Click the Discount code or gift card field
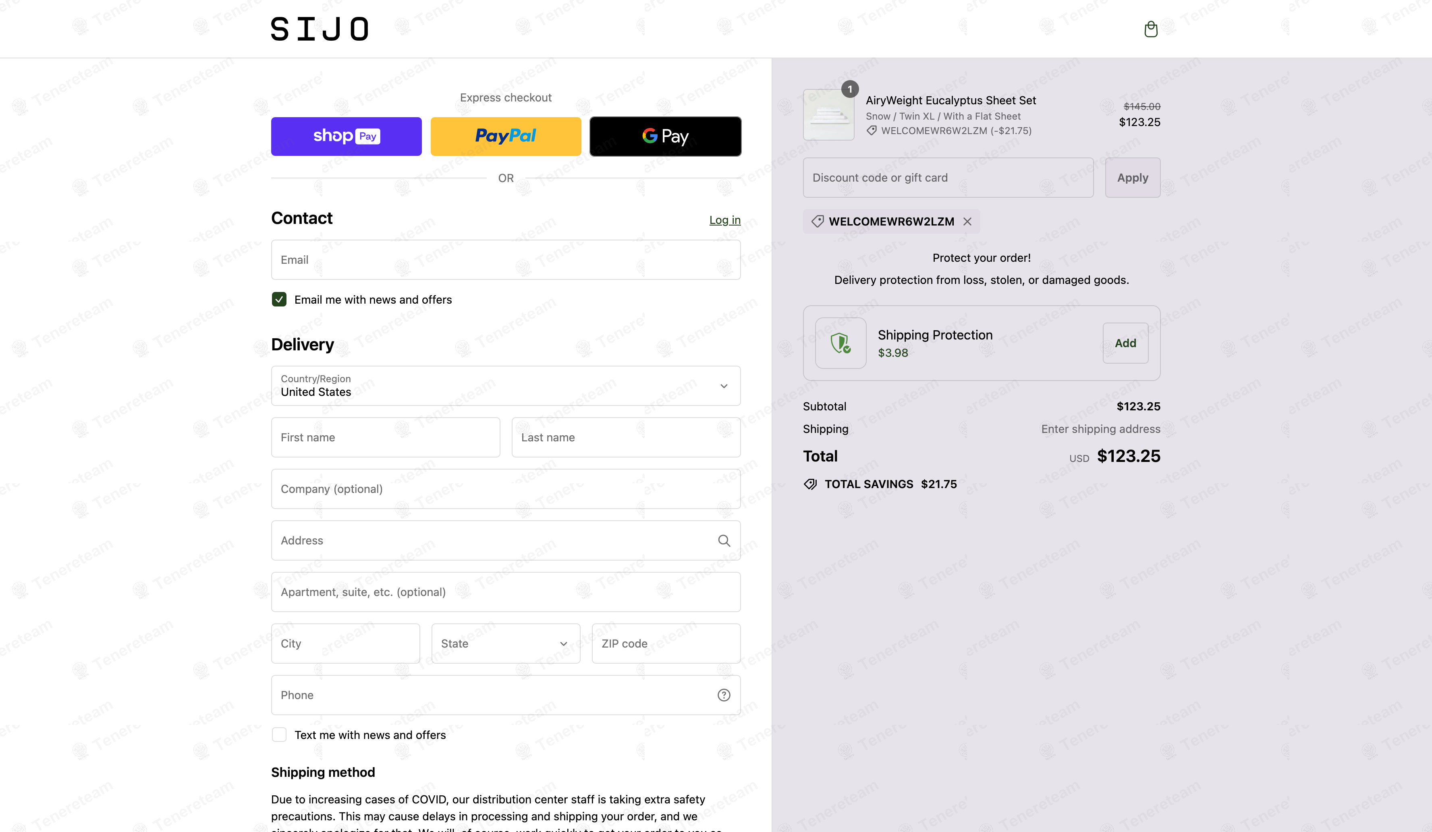This screenshot has height=832, width=1432. (948, 178)
